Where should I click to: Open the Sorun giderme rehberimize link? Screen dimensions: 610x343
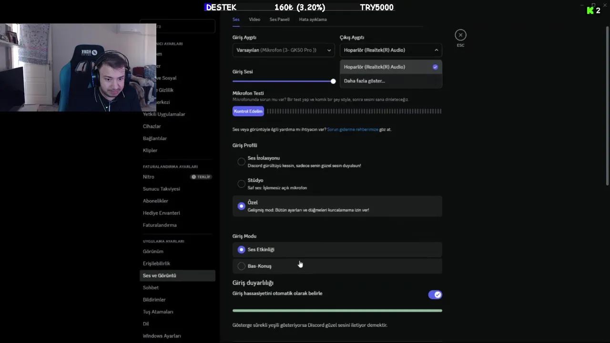[x=353, y=130]
